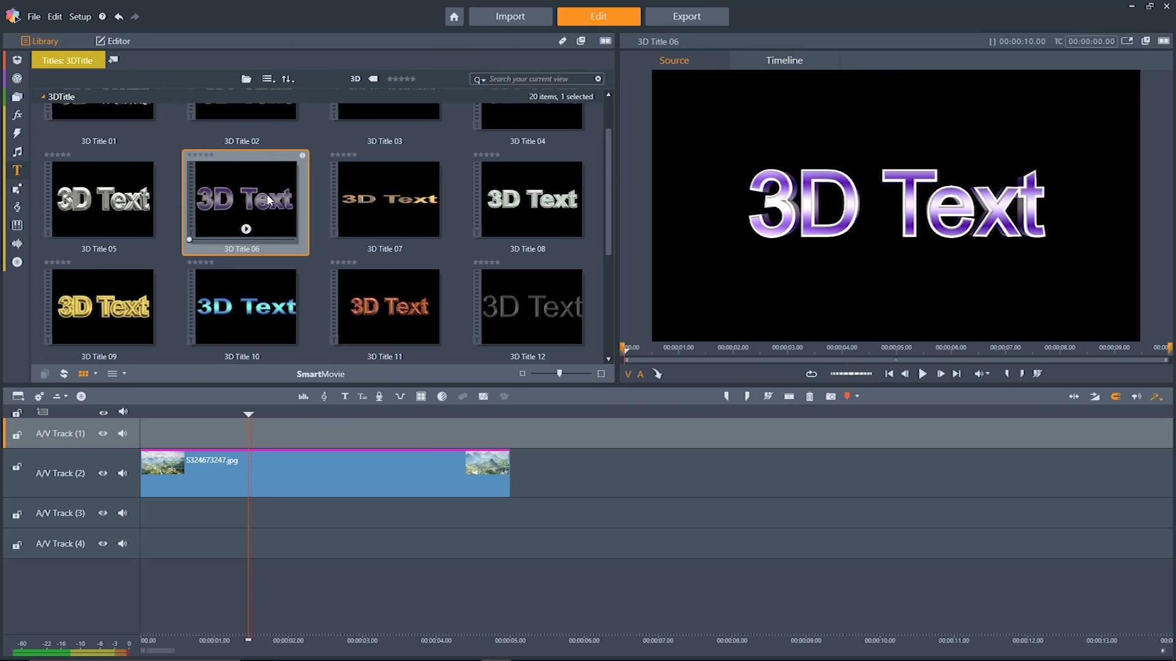Screen dimensions: 1176x661
Task: Click the snapshot camera icon in timeline toolbar
Action: click(831, 397)
